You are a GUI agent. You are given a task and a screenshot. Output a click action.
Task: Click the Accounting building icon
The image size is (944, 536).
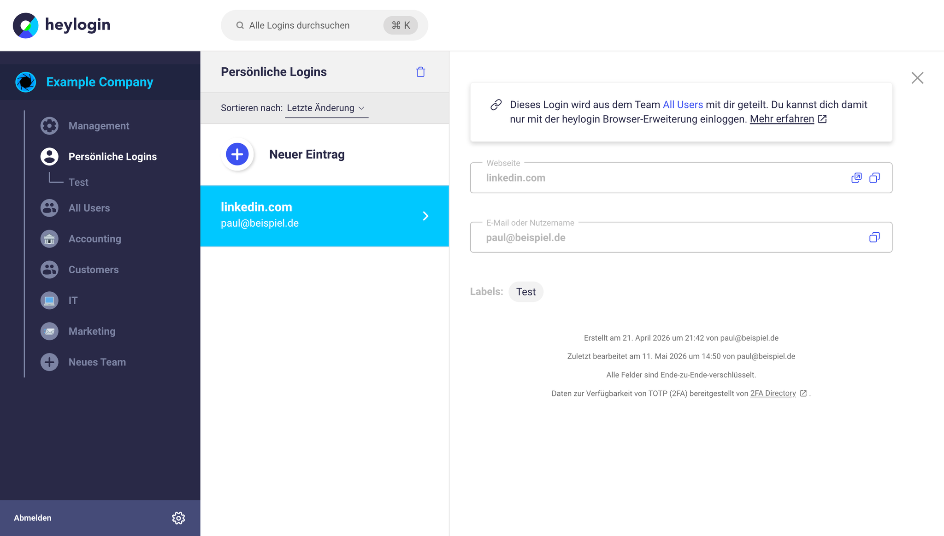click(x=49, y=239)
